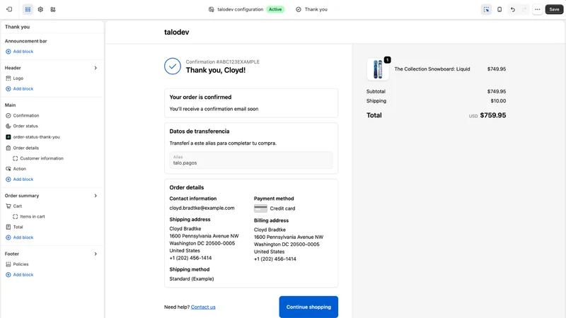Image resolution: width=566 pixels, height=318 pixels.
Task: Click the talodev store name in preview
Action: coord(176,32)
